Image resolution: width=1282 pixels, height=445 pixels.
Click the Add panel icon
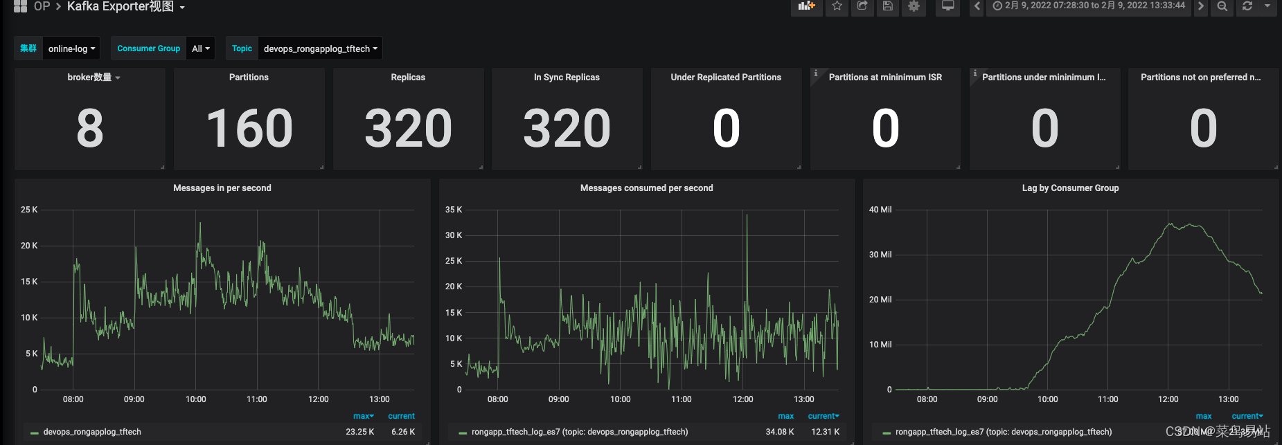tap(806, 6)
